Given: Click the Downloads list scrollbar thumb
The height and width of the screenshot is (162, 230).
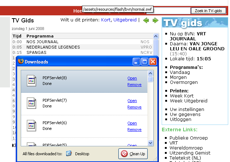Looking at the screenshot, I should click(150, 79).
